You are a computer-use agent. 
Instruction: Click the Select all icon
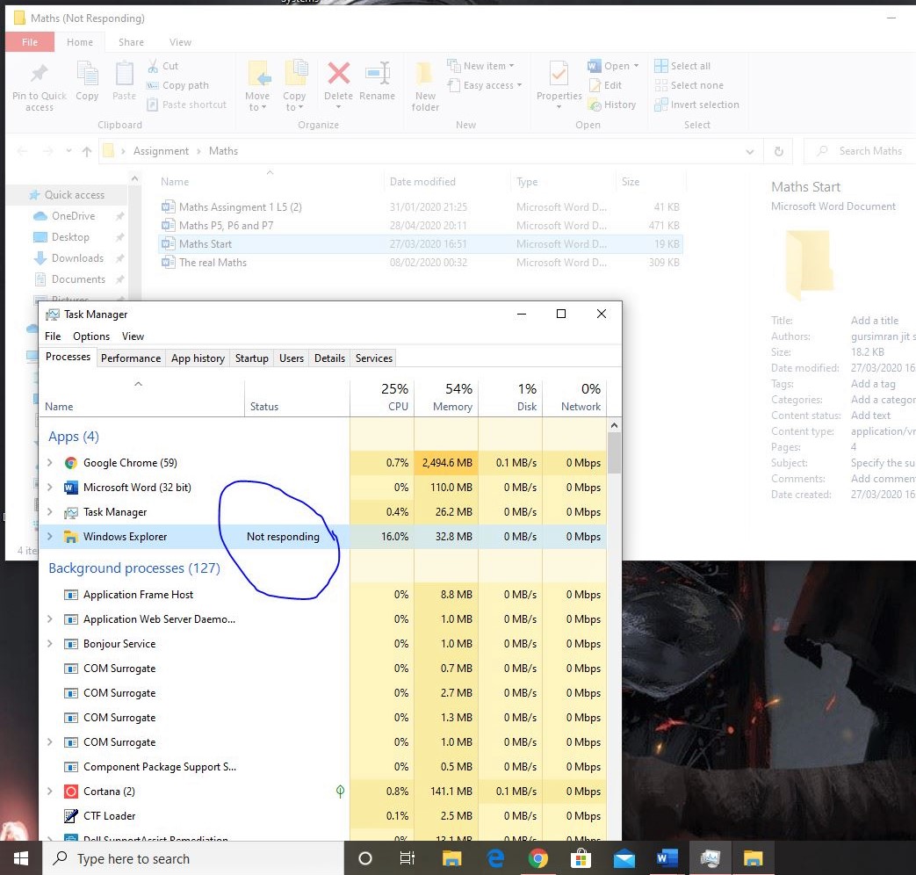pyautogui.click(x=660, y=66)
